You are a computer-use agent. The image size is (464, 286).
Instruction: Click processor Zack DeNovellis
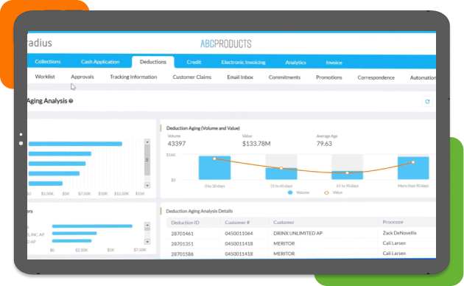point(399,233)
